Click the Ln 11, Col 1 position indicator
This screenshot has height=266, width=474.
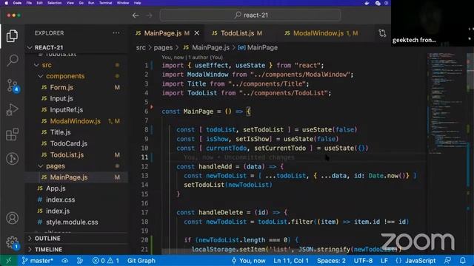291,261
